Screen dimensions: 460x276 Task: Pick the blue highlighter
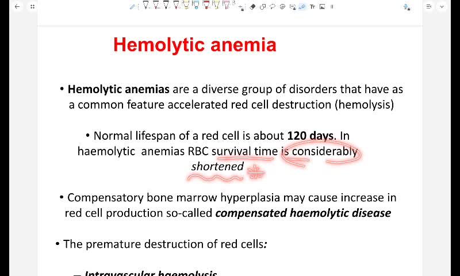click(196, 5)
